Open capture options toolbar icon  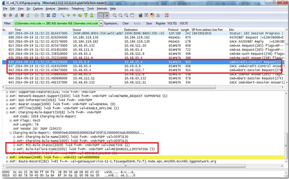(x=11, y=16)
